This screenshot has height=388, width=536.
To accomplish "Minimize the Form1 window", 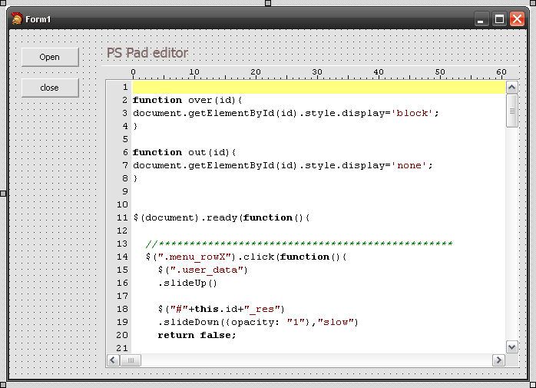I will coord(481,19).
